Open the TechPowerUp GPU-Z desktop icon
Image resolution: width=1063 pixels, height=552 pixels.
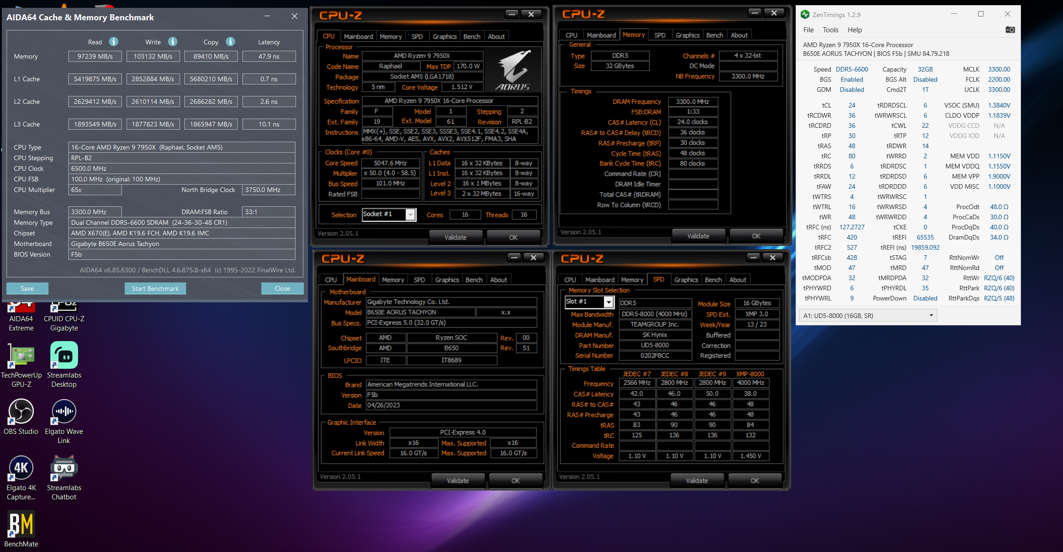click(21, 365)
